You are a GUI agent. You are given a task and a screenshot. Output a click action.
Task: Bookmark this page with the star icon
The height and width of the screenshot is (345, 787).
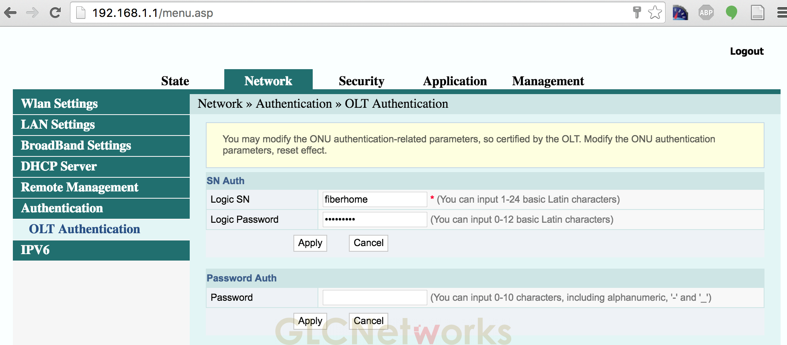point(655,12)
